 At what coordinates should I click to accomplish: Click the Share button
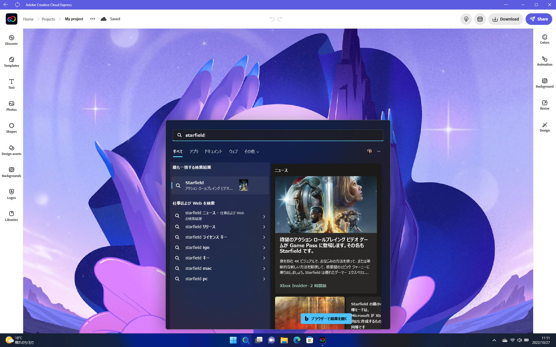pos(539,19)
